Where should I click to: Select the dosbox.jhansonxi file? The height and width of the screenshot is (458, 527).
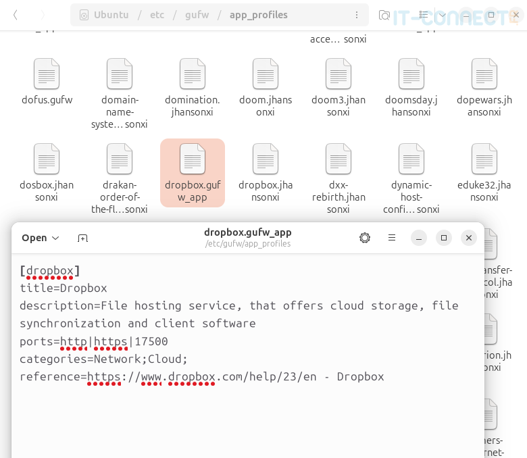coord(47,173)
